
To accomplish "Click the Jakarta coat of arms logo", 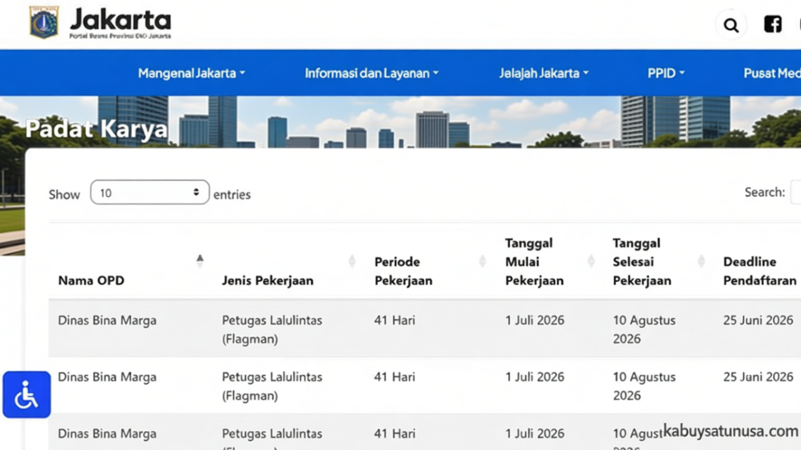I will click(x=44, y=22).
